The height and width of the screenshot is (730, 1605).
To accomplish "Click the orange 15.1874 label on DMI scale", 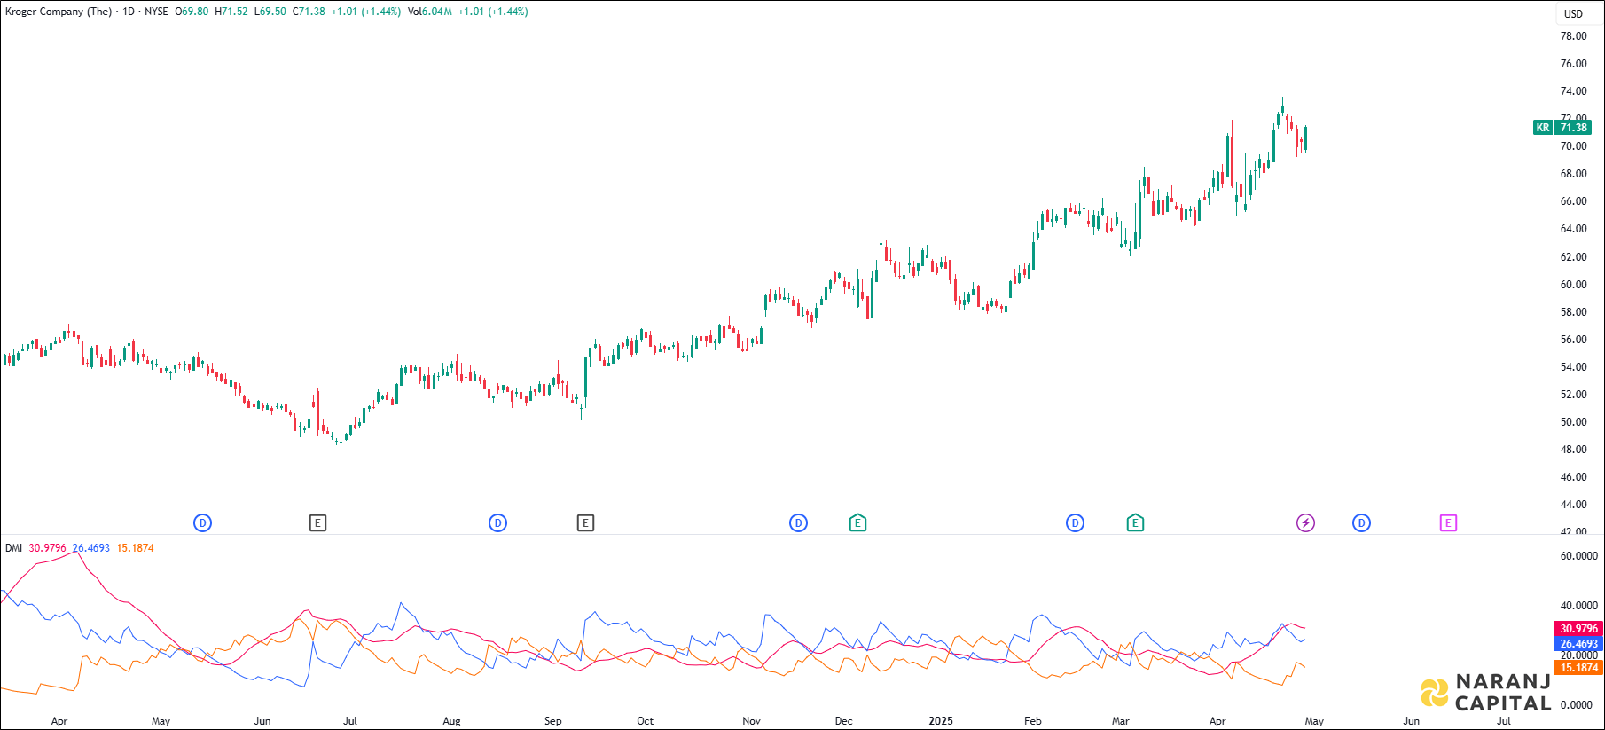I will [1578, 668].
